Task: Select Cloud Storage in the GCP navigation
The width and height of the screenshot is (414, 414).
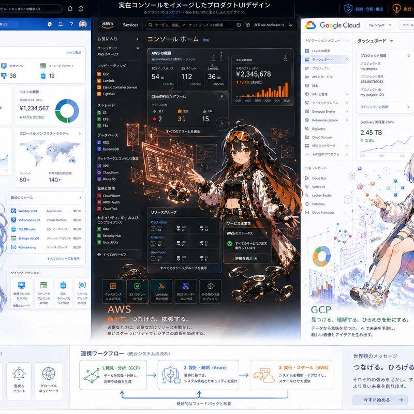Action: [321, 137]
